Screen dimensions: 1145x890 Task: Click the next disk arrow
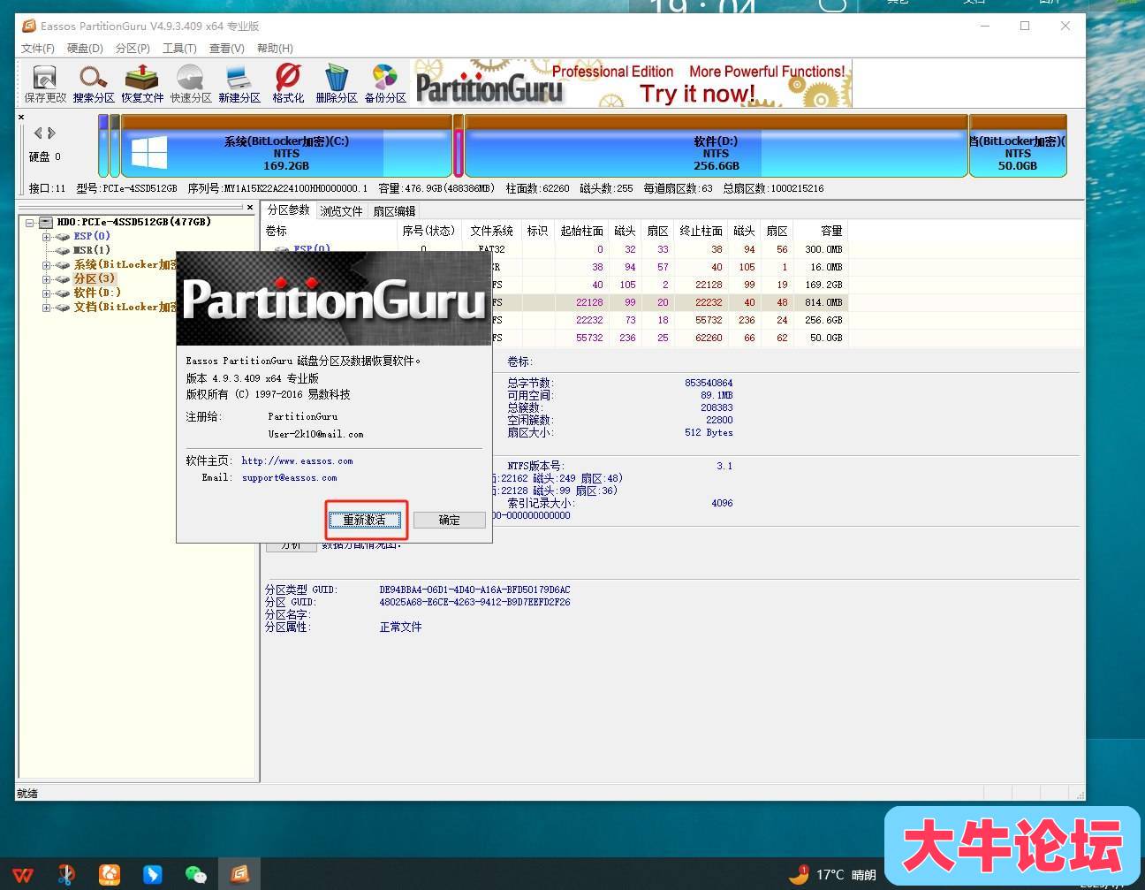pos(52,133)
